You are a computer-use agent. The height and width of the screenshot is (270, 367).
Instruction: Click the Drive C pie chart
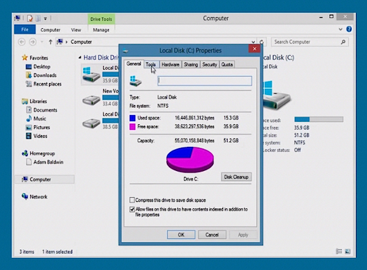click(190, 159)
